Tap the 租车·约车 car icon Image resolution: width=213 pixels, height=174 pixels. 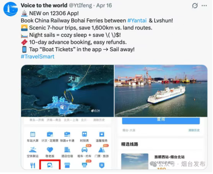pyautogui.click(x=84, y=150)
